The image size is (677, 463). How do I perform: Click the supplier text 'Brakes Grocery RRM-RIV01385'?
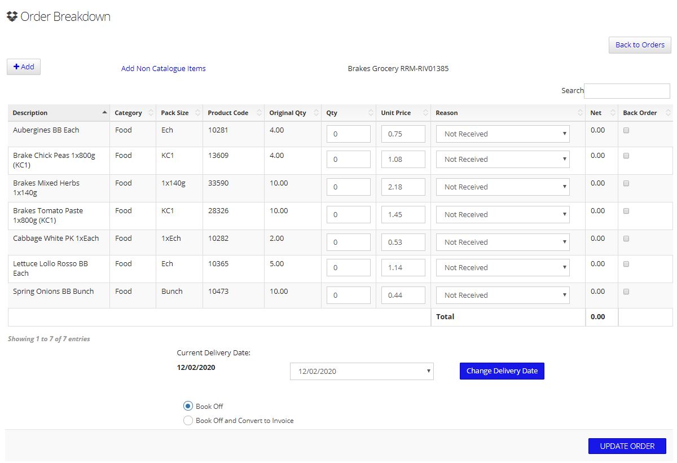tap(398, 69)
